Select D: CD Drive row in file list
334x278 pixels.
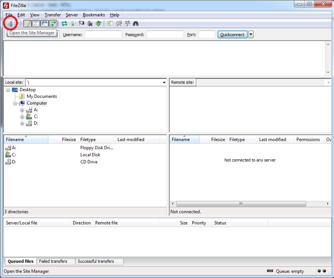coord(85,162)
